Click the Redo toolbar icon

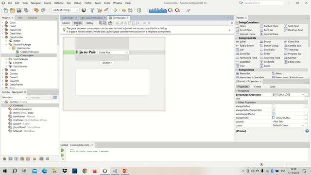click(43, 10)
